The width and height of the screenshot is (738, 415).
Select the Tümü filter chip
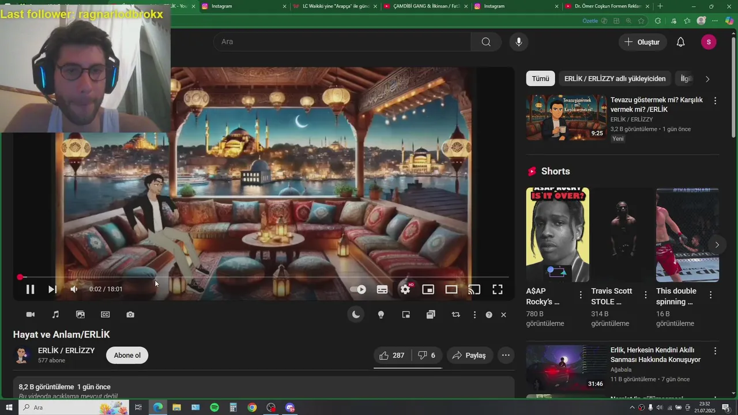[x=540, y=78]
